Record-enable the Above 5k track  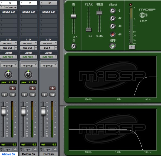13,88
